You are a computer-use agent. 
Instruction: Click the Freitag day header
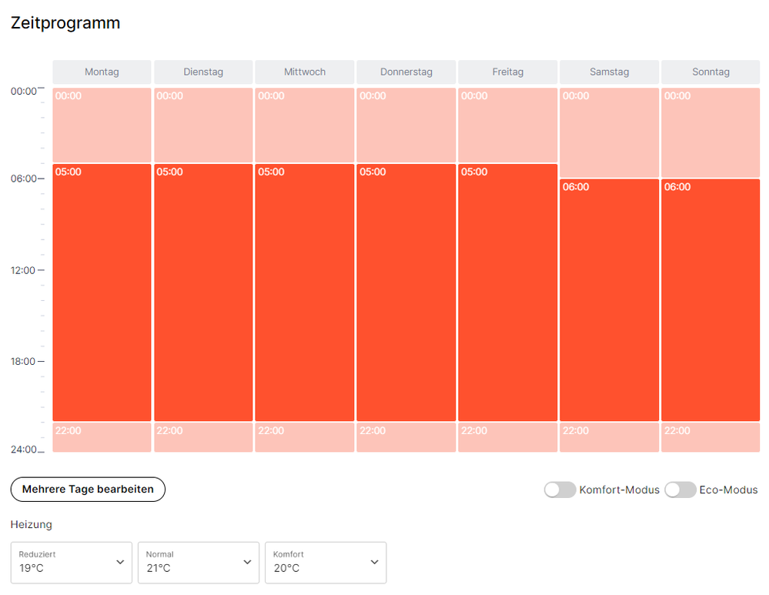[x=507, y=72]
